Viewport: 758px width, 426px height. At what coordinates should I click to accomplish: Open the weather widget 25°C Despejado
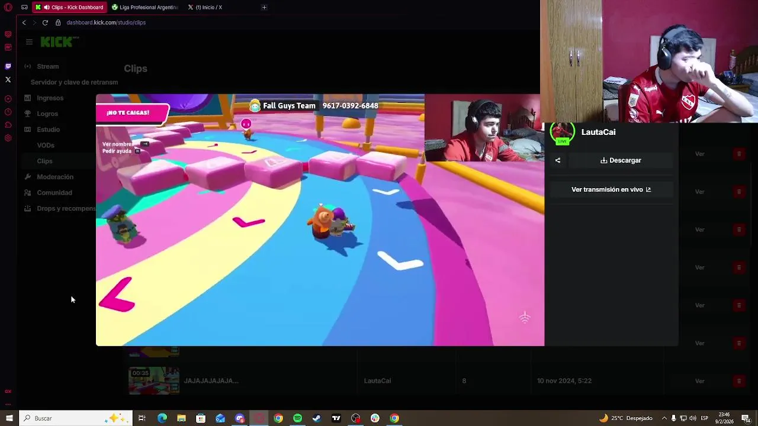click(x=626, y=418)
